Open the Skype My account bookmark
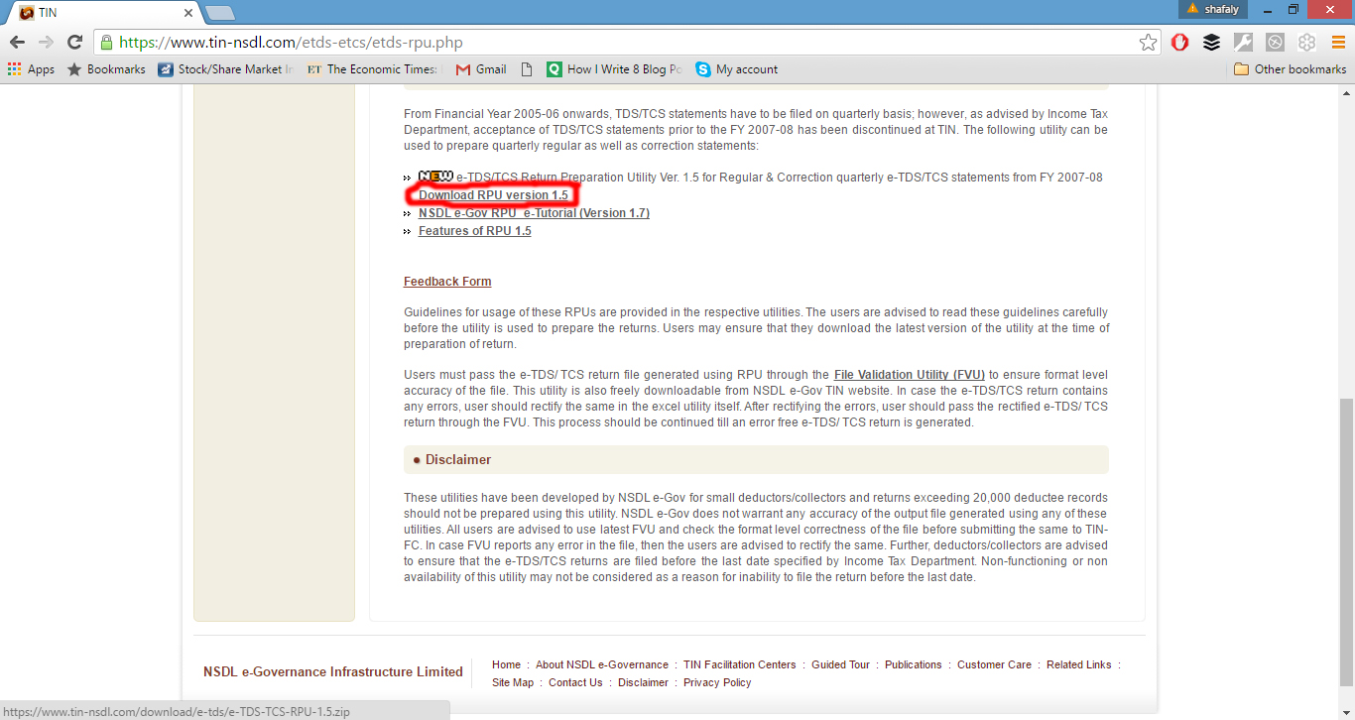 (737, 69)
